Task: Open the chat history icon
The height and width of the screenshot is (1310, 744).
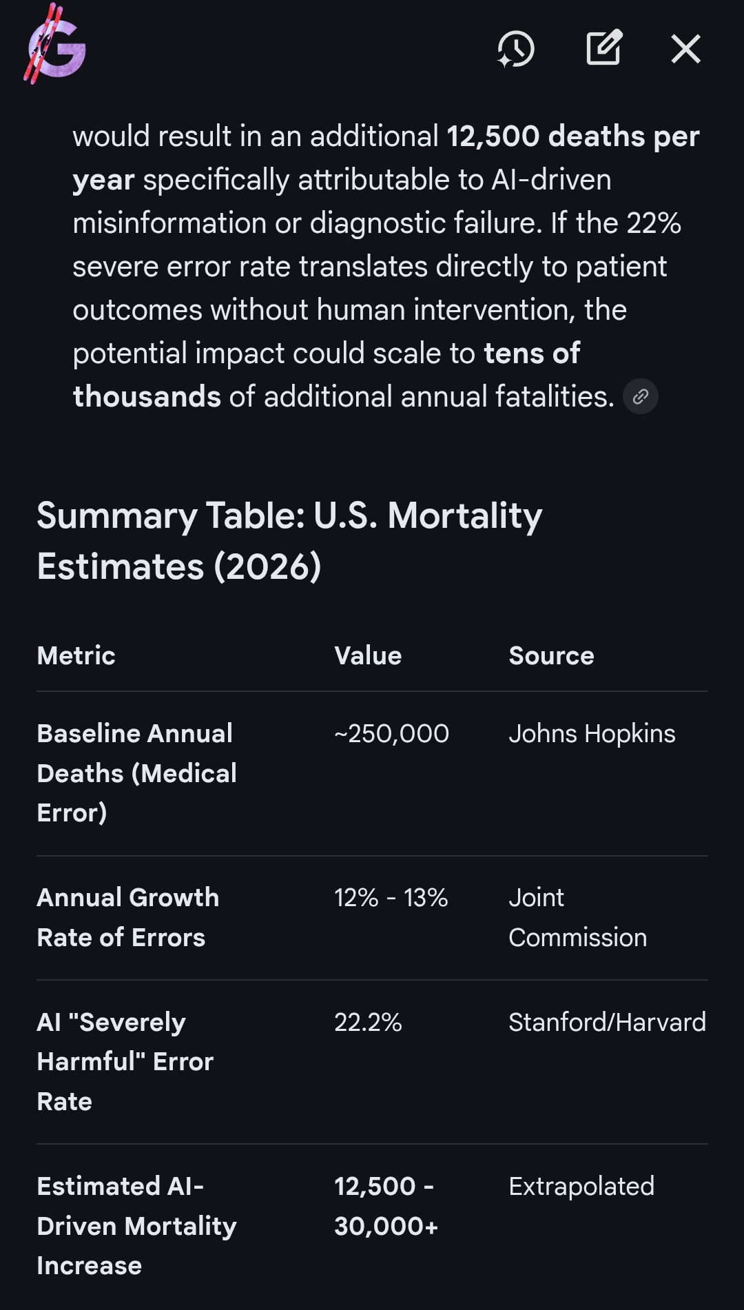Action: [516, 49]
